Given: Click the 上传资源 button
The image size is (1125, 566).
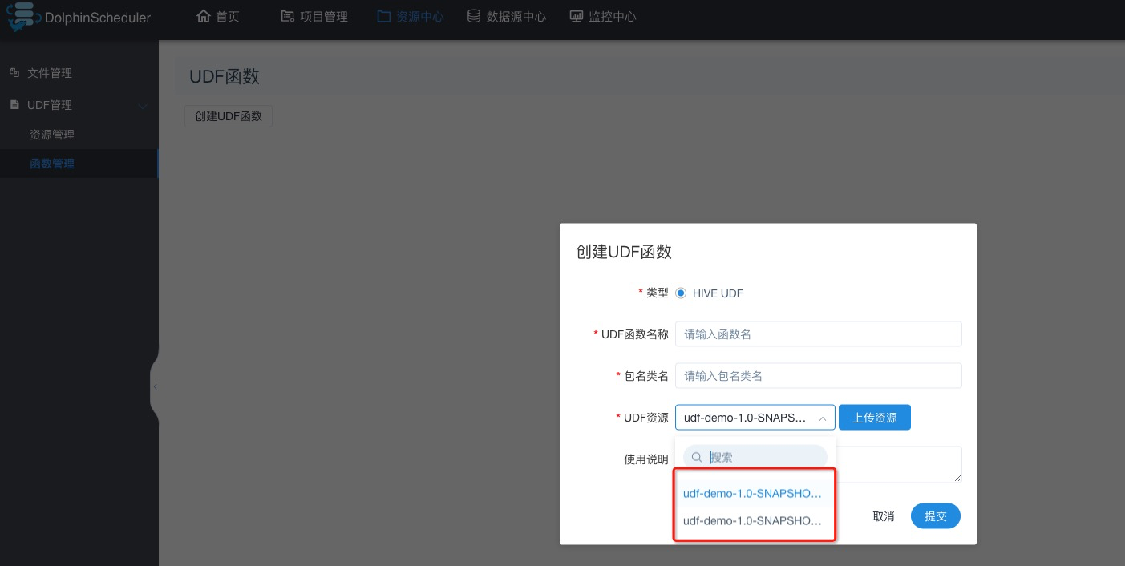Looking at the screenshot, I should point(875,418).
